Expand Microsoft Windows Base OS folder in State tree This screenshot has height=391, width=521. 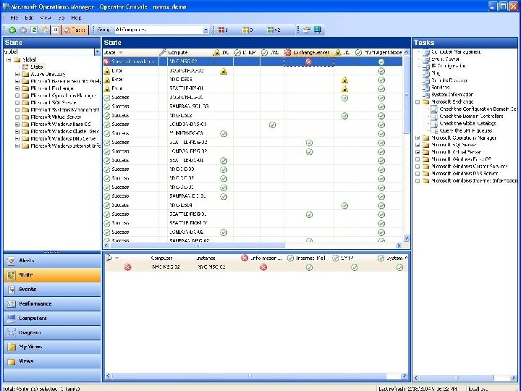17,125
